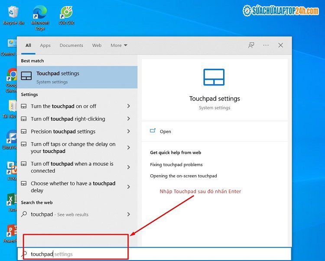Click the feedback icon in search header
Screen dimensions: 325x261
point(251,45)
